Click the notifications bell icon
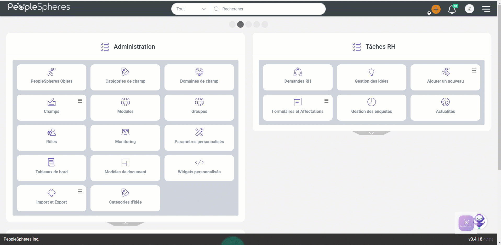This screenshot has height=245, width=501. pos(452,10)
